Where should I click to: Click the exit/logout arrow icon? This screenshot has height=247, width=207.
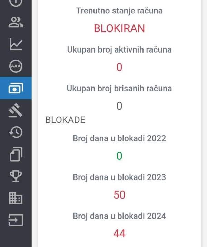tap(16, 220)
